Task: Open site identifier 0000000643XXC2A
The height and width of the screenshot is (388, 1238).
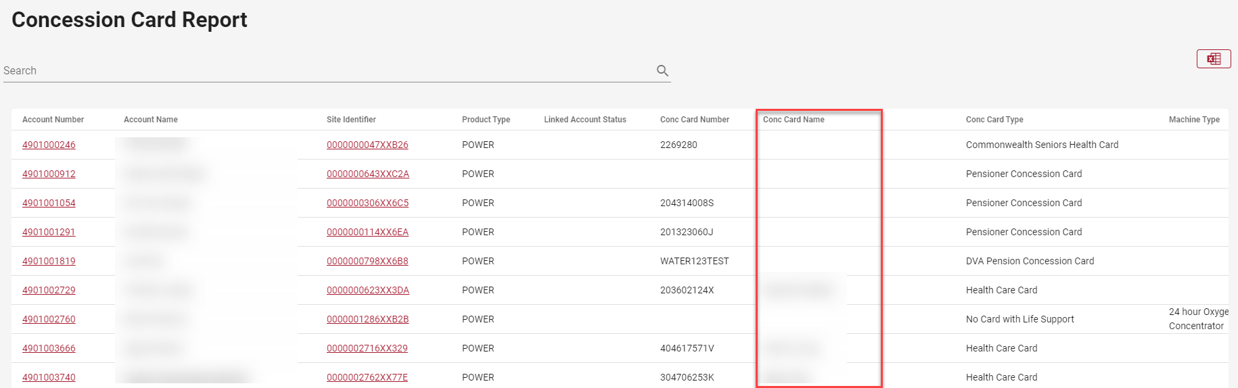Action: [367, 174]
